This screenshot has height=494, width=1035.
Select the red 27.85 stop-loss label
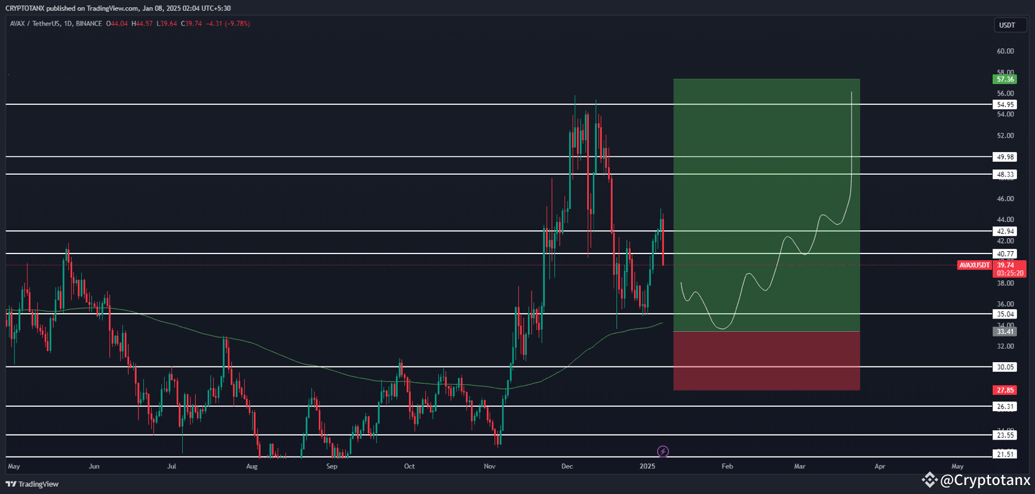coord(1005,390)
